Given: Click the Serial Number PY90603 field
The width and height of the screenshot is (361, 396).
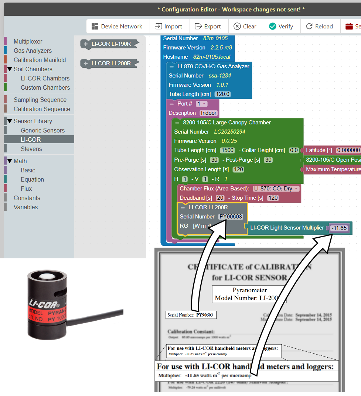Looking at the screenshot, I should click(x=231, y=217).
